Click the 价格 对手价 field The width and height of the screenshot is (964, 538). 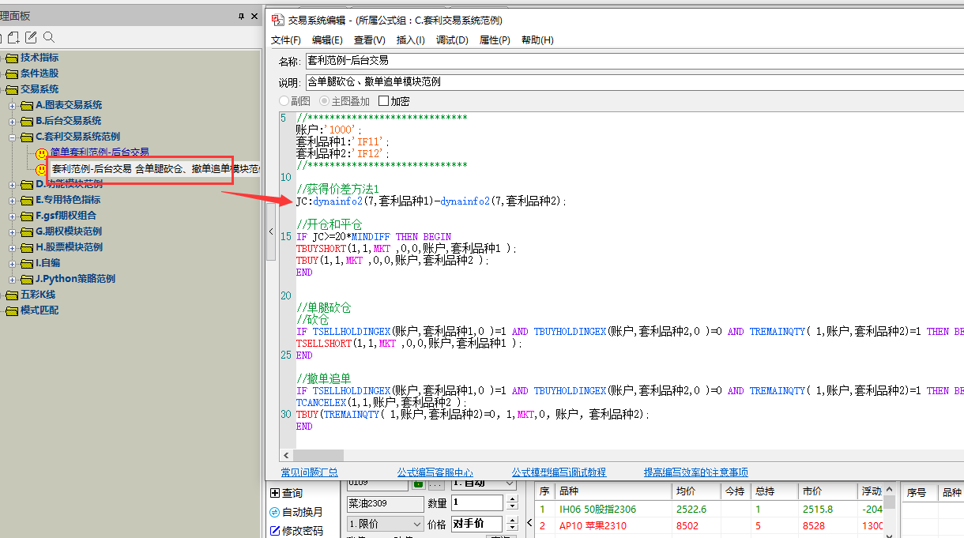[477, 524]
